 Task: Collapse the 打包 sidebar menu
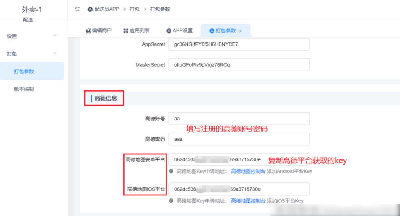coord(55,53)
